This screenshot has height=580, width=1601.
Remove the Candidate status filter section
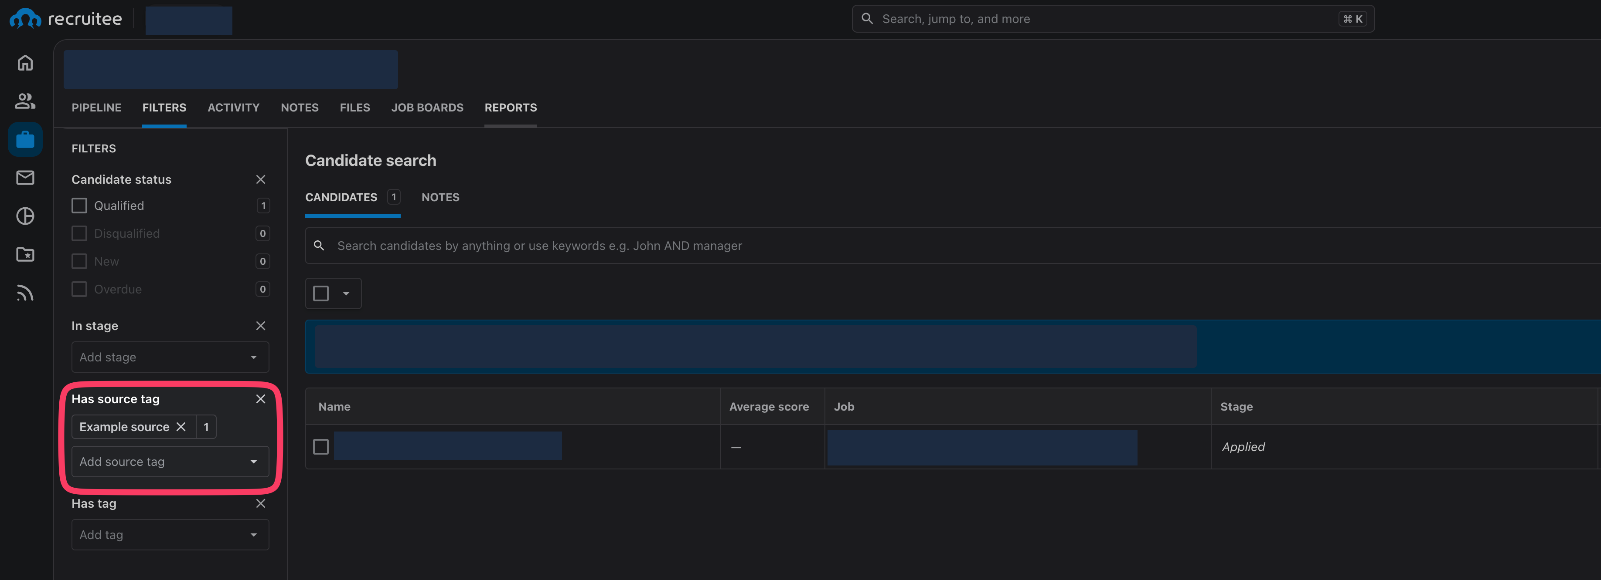(260, 179)
